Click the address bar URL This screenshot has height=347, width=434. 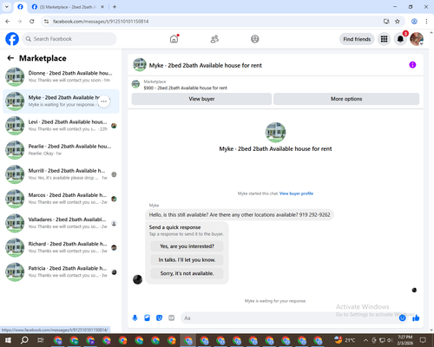(101, 22)
